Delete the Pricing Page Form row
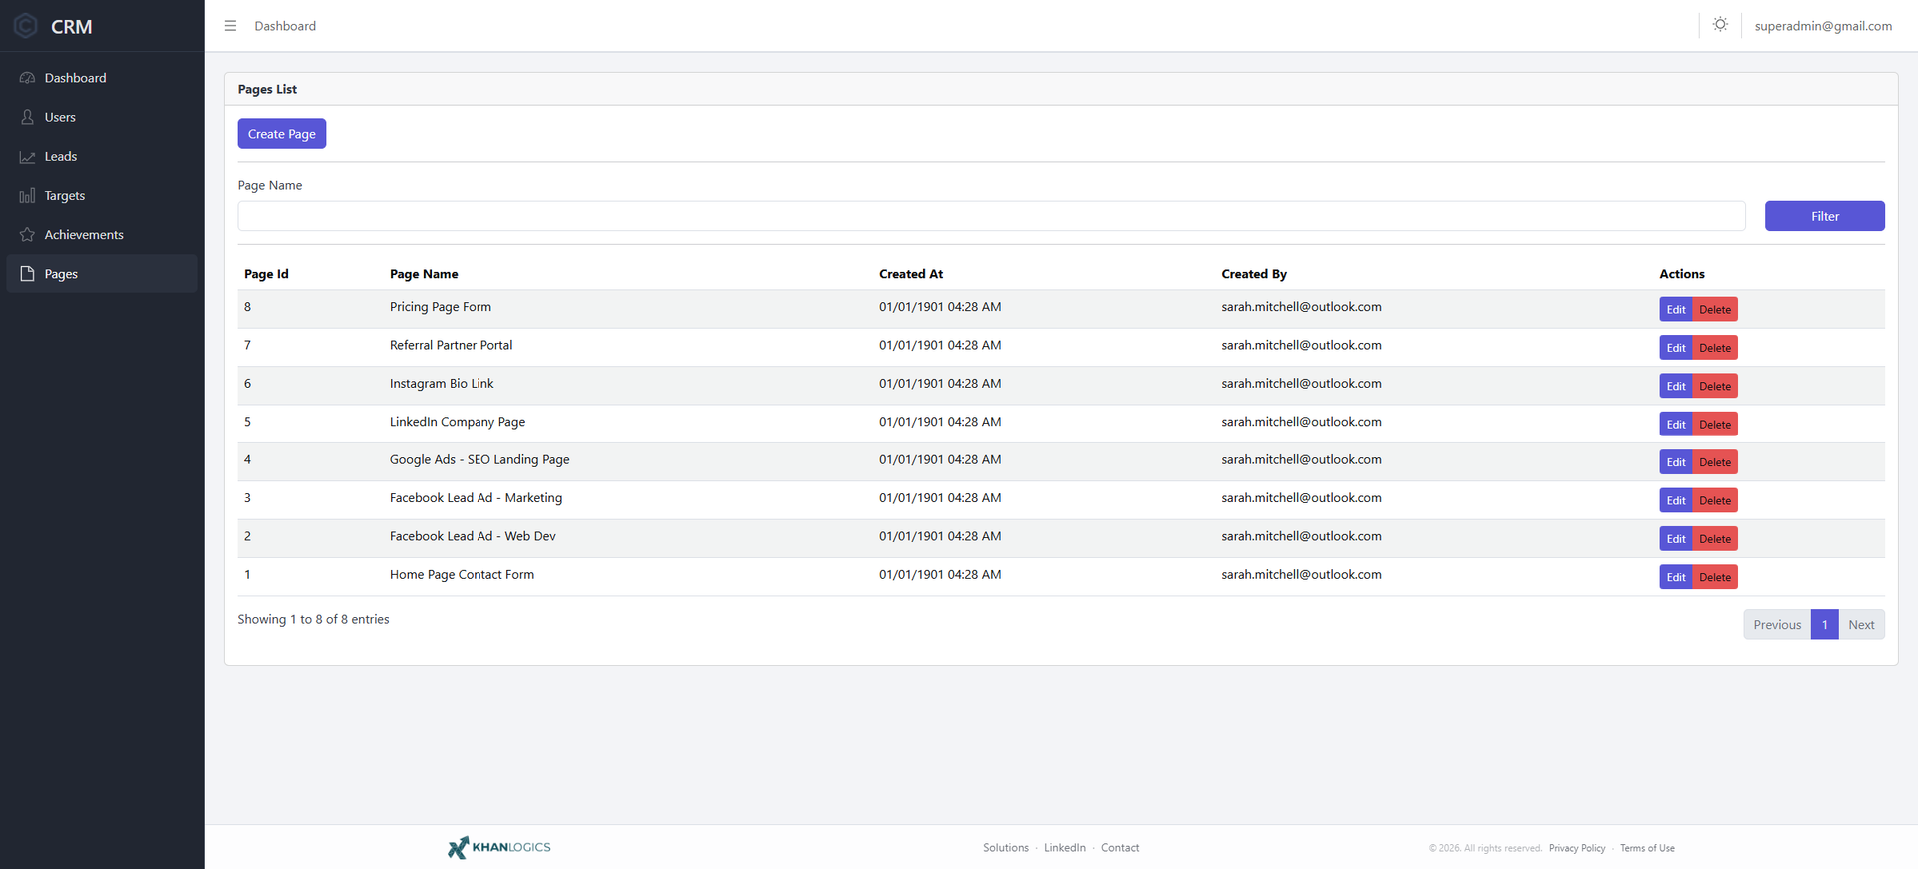The height and width of the screenshot is (869, 1918). click(1715, 310)
